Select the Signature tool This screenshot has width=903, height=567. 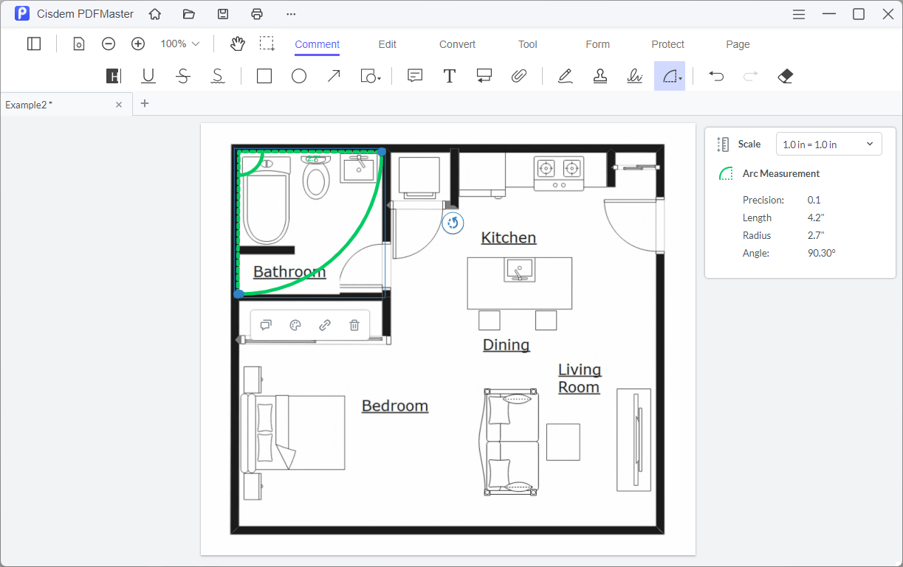[635, 76]
